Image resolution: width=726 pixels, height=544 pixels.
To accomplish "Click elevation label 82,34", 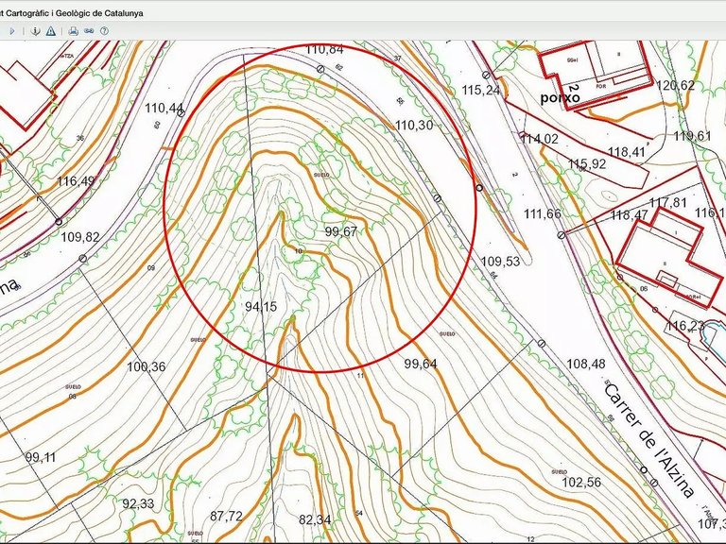I will click(315, 519).
